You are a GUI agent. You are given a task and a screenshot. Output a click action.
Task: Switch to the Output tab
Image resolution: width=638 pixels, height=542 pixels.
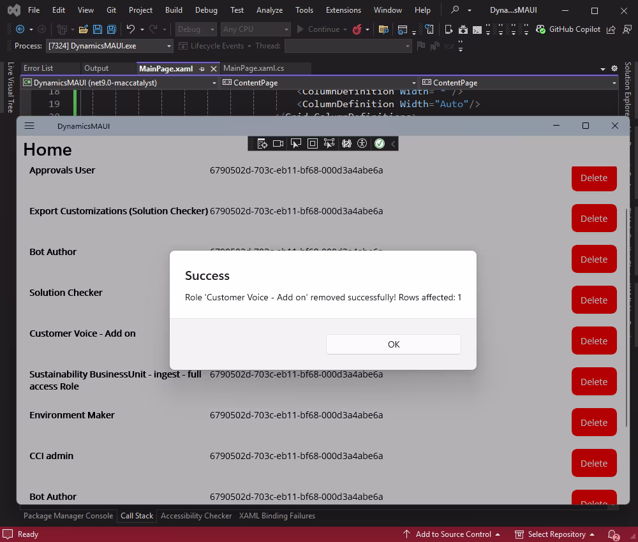coord(96,68)
